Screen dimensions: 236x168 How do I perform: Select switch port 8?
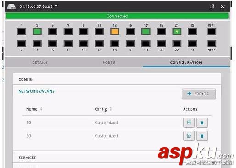68,44
